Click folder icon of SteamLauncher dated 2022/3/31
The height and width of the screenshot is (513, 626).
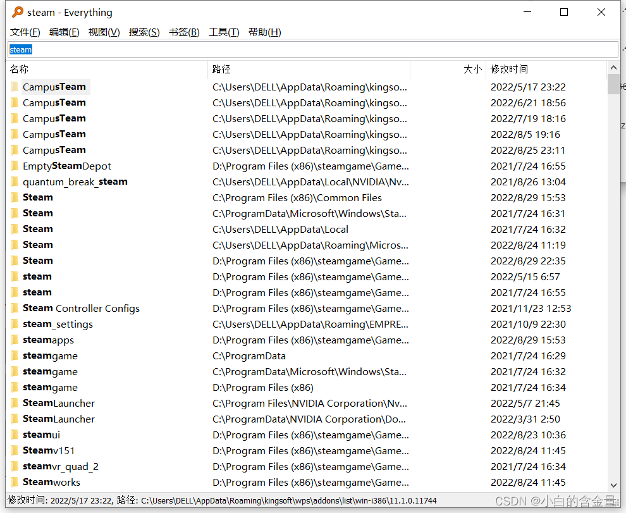pos(15,419)
